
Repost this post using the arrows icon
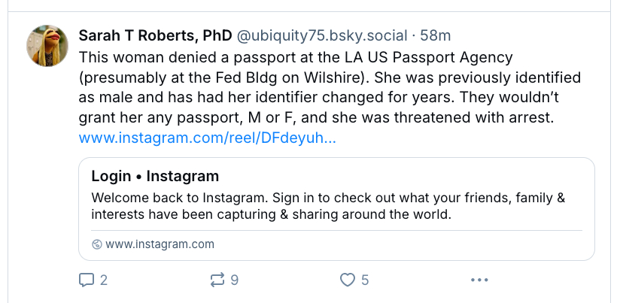(217, 280)
